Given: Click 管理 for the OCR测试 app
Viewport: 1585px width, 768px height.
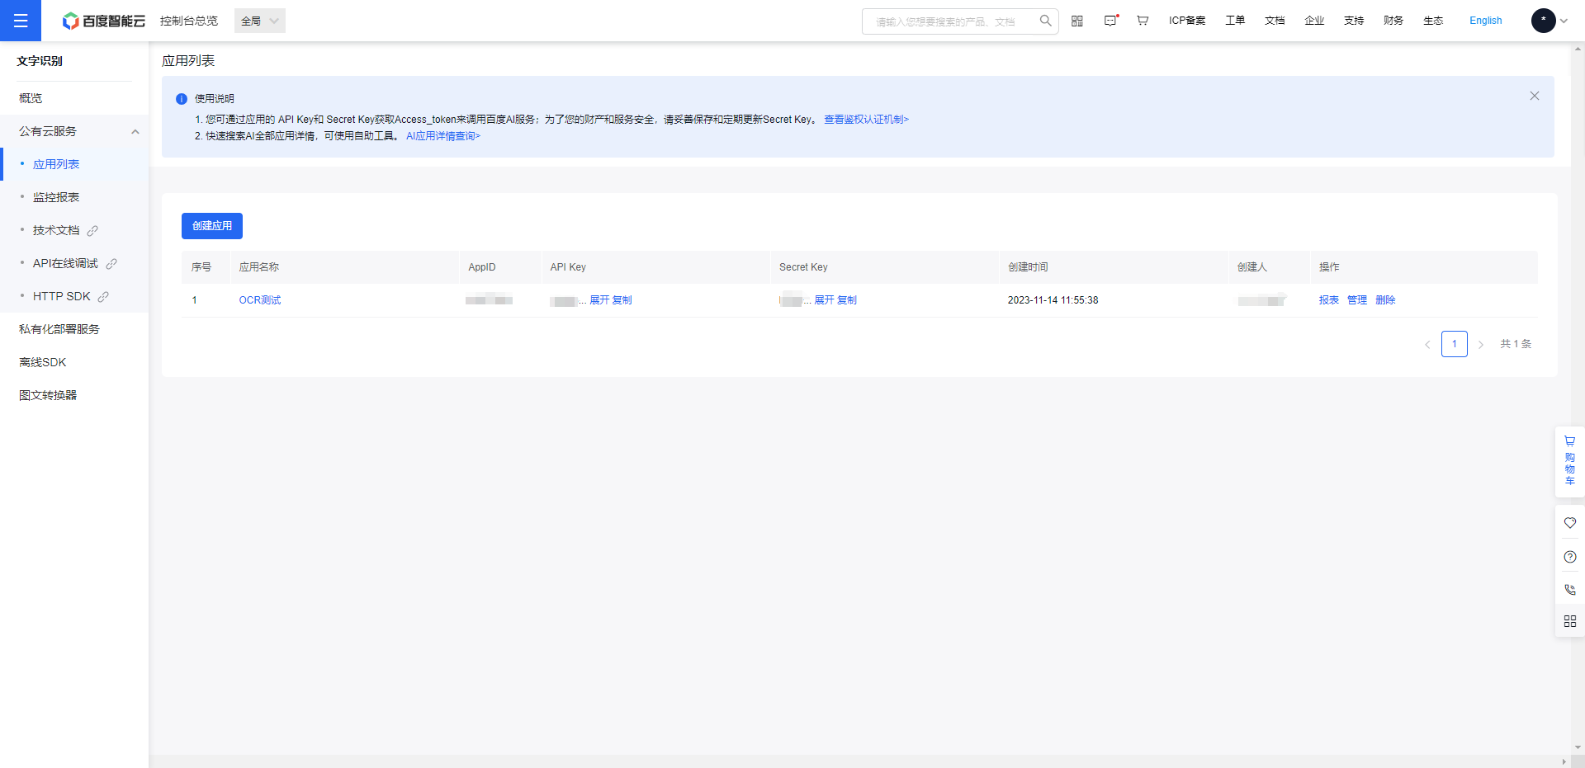Looking at the screenshot, I should click(x=1357, y=300).
